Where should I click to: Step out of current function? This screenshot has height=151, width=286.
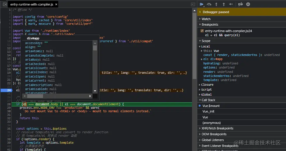click(224, 4)
